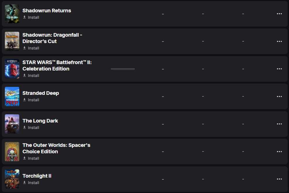This screenshot has height=193, width=289.
Task: Install Stranded Deep
Action: coord(31,100)
